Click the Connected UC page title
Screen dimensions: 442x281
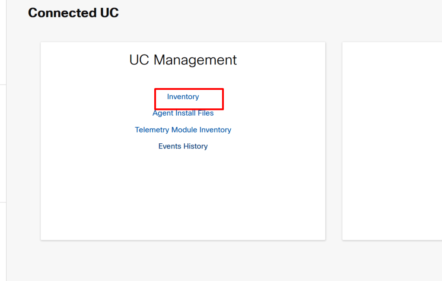coord(73,13)
